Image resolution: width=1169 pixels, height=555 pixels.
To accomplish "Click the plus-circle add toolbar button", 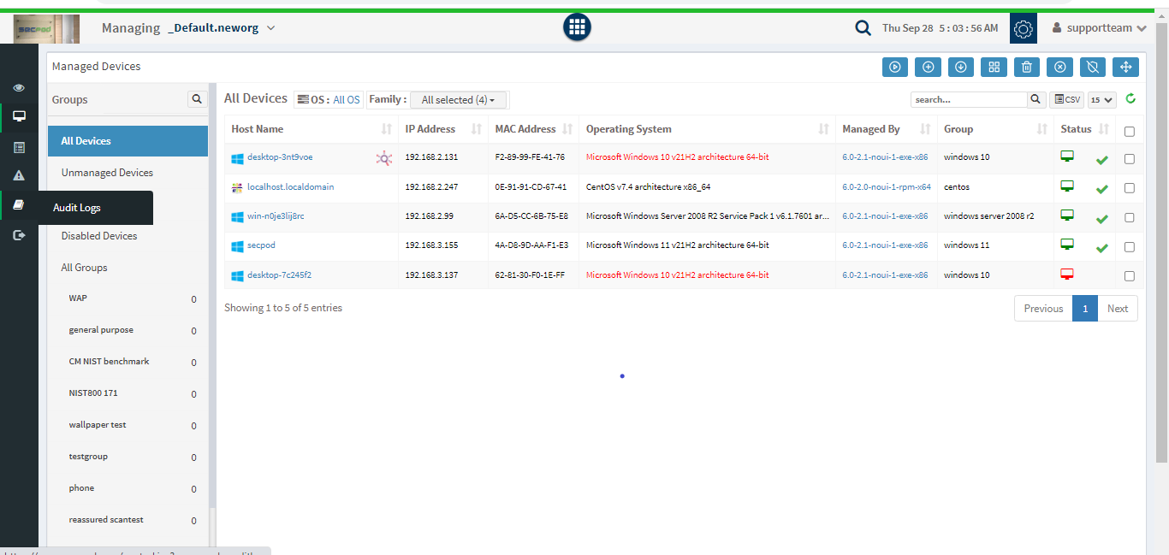I will click(x=928, y=67).
